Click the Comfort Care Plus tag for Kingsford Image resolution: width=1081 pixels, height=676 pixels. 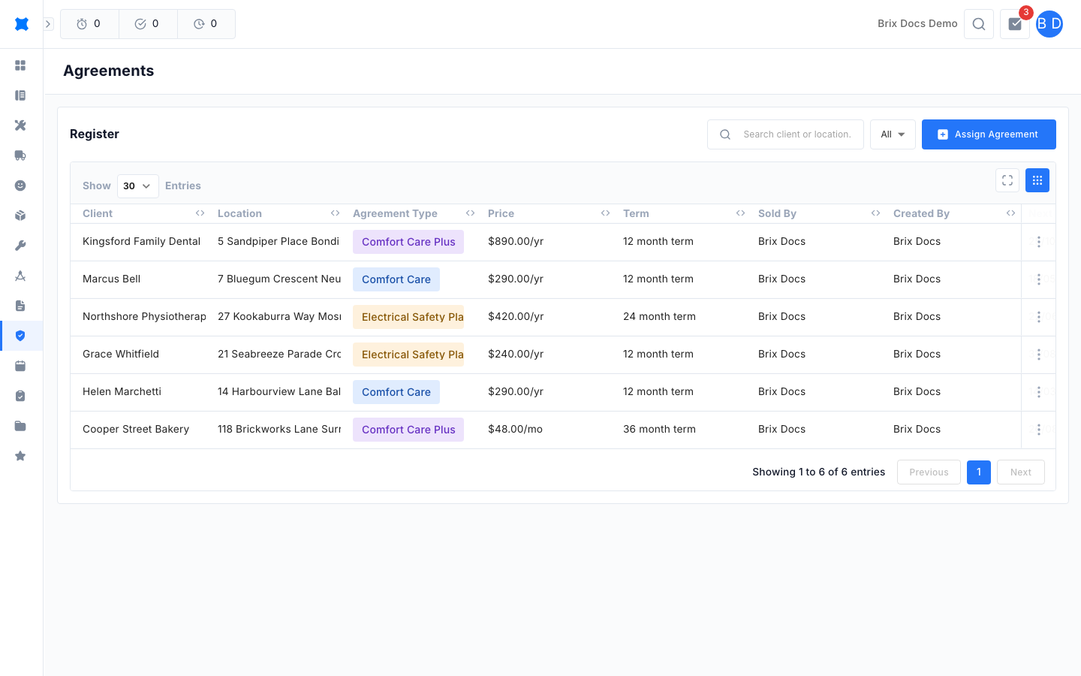click(x=408, y=242)
